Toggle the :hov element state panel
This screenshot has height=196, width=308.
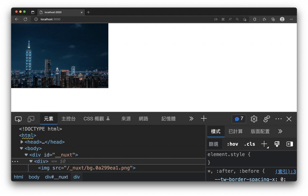[x=233, y=144]
